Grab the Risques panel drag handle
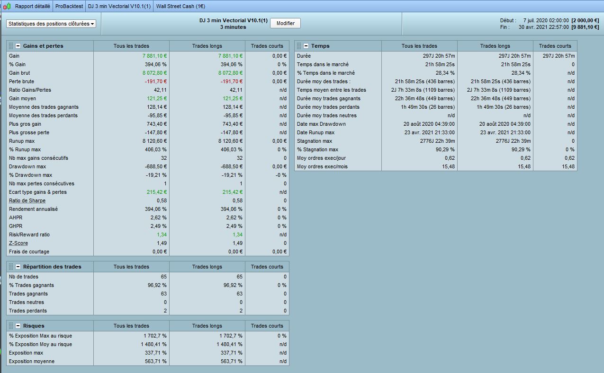The height and width of the screenshot is (373, 604). coord(11,326)
